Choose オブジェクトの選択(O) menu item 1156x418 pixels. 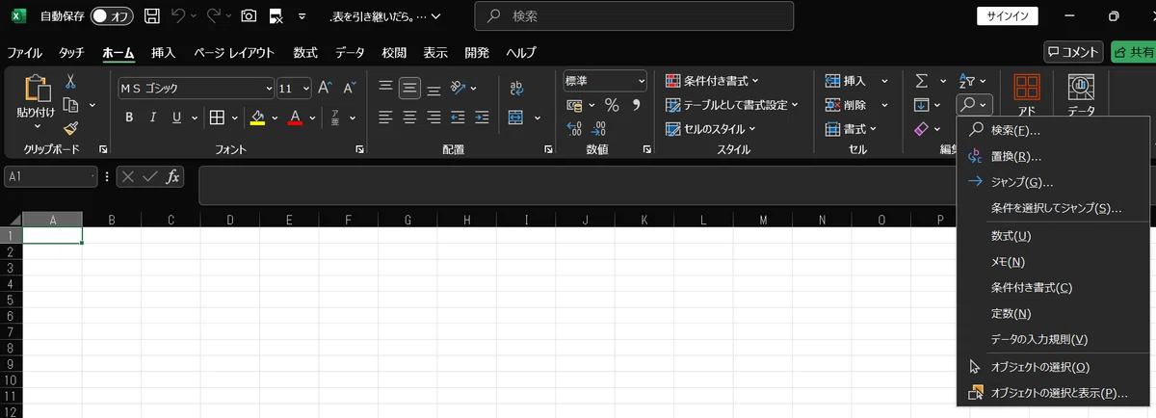[x=1054, y=367]
